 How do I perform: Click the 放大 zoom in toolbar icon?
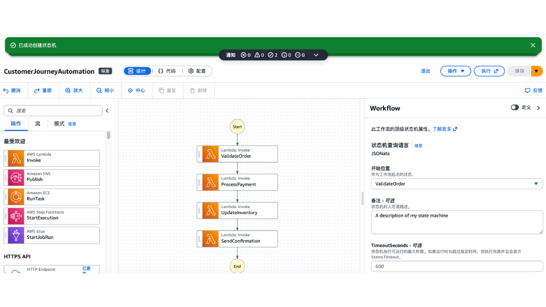click(x=74, y=91)
